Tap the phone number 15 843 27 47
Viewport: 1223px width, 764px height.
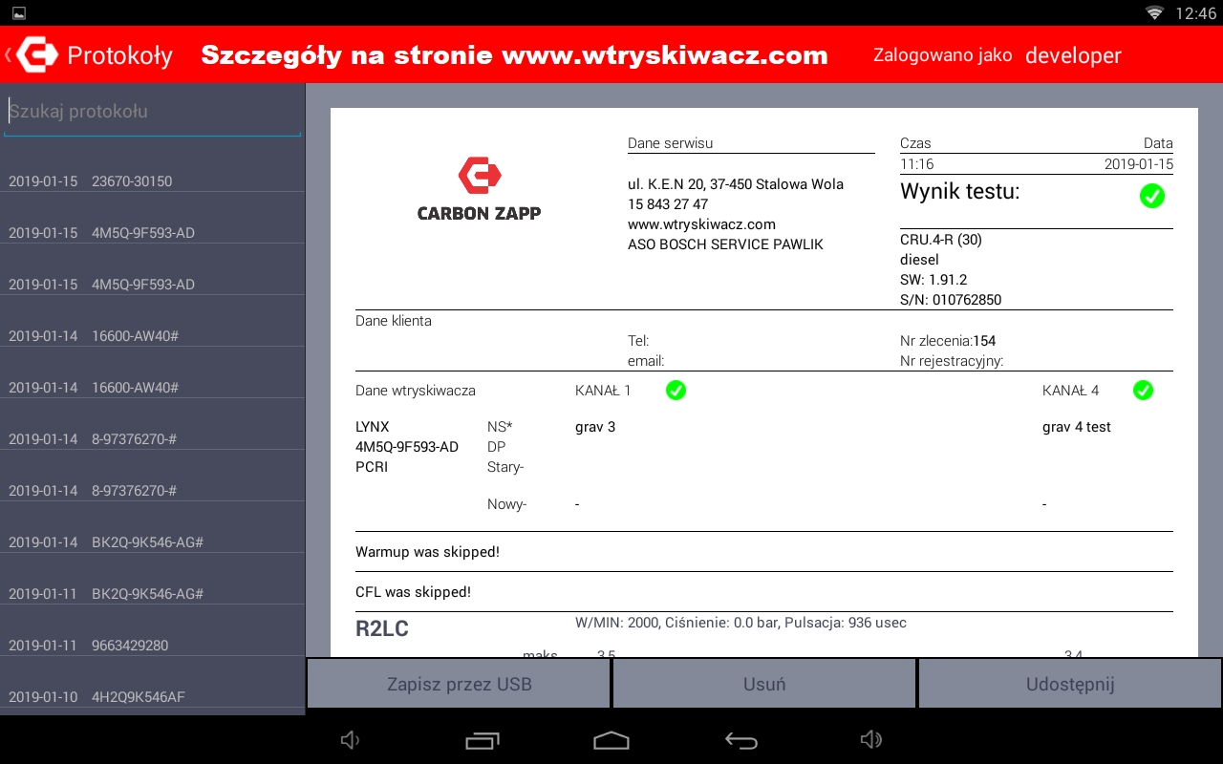pos(668,204)
